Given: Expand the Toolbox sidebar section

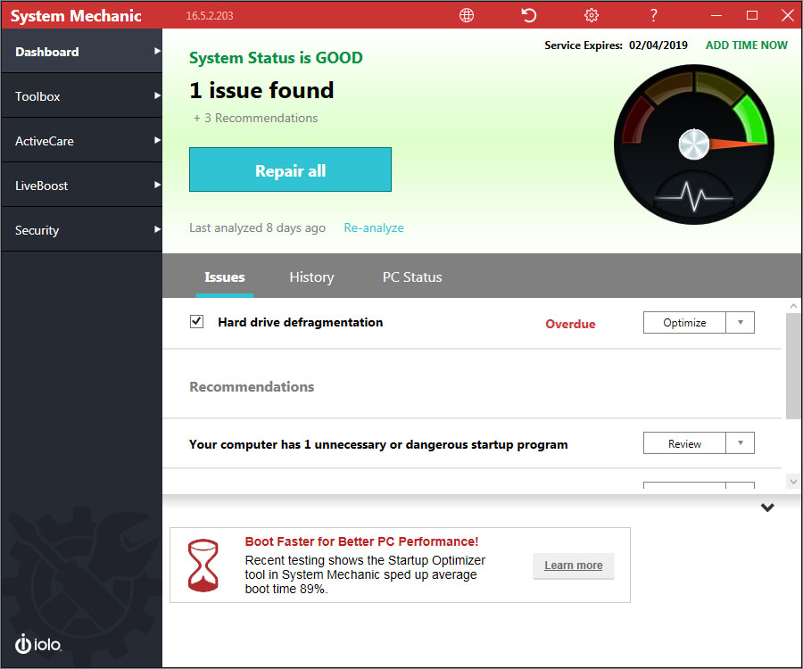Looking at the screenshot, I should (x=80, y=95).
